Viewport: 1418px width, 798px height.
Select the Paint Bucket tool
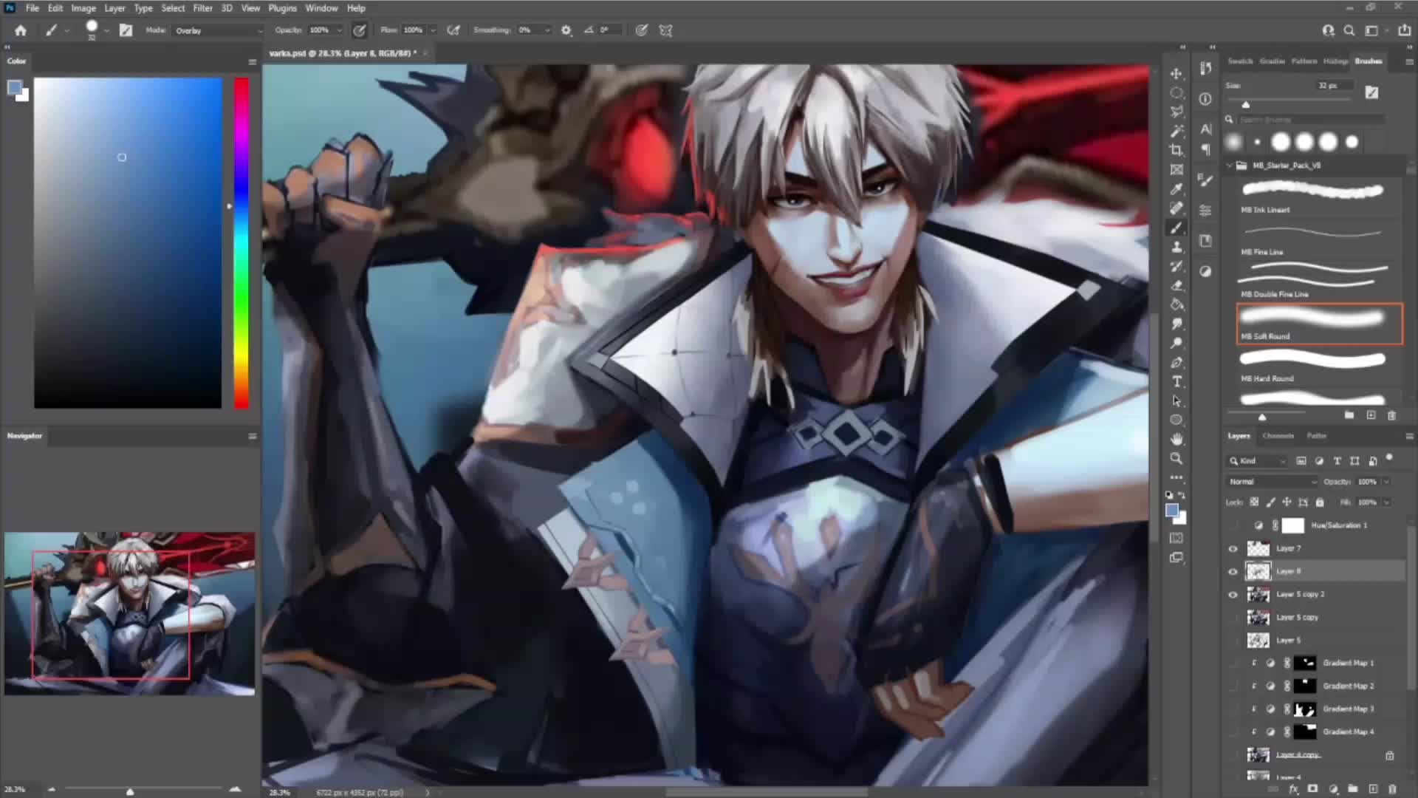coord(1176,304)
